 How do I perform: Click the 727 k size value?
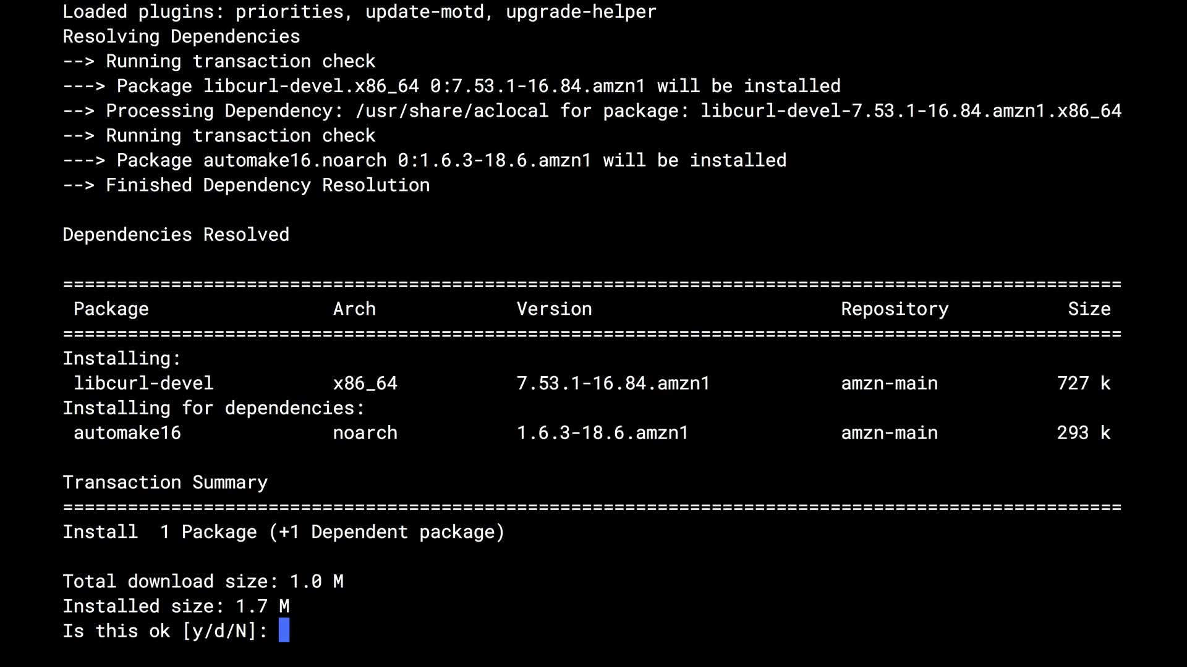(1083, 383)
